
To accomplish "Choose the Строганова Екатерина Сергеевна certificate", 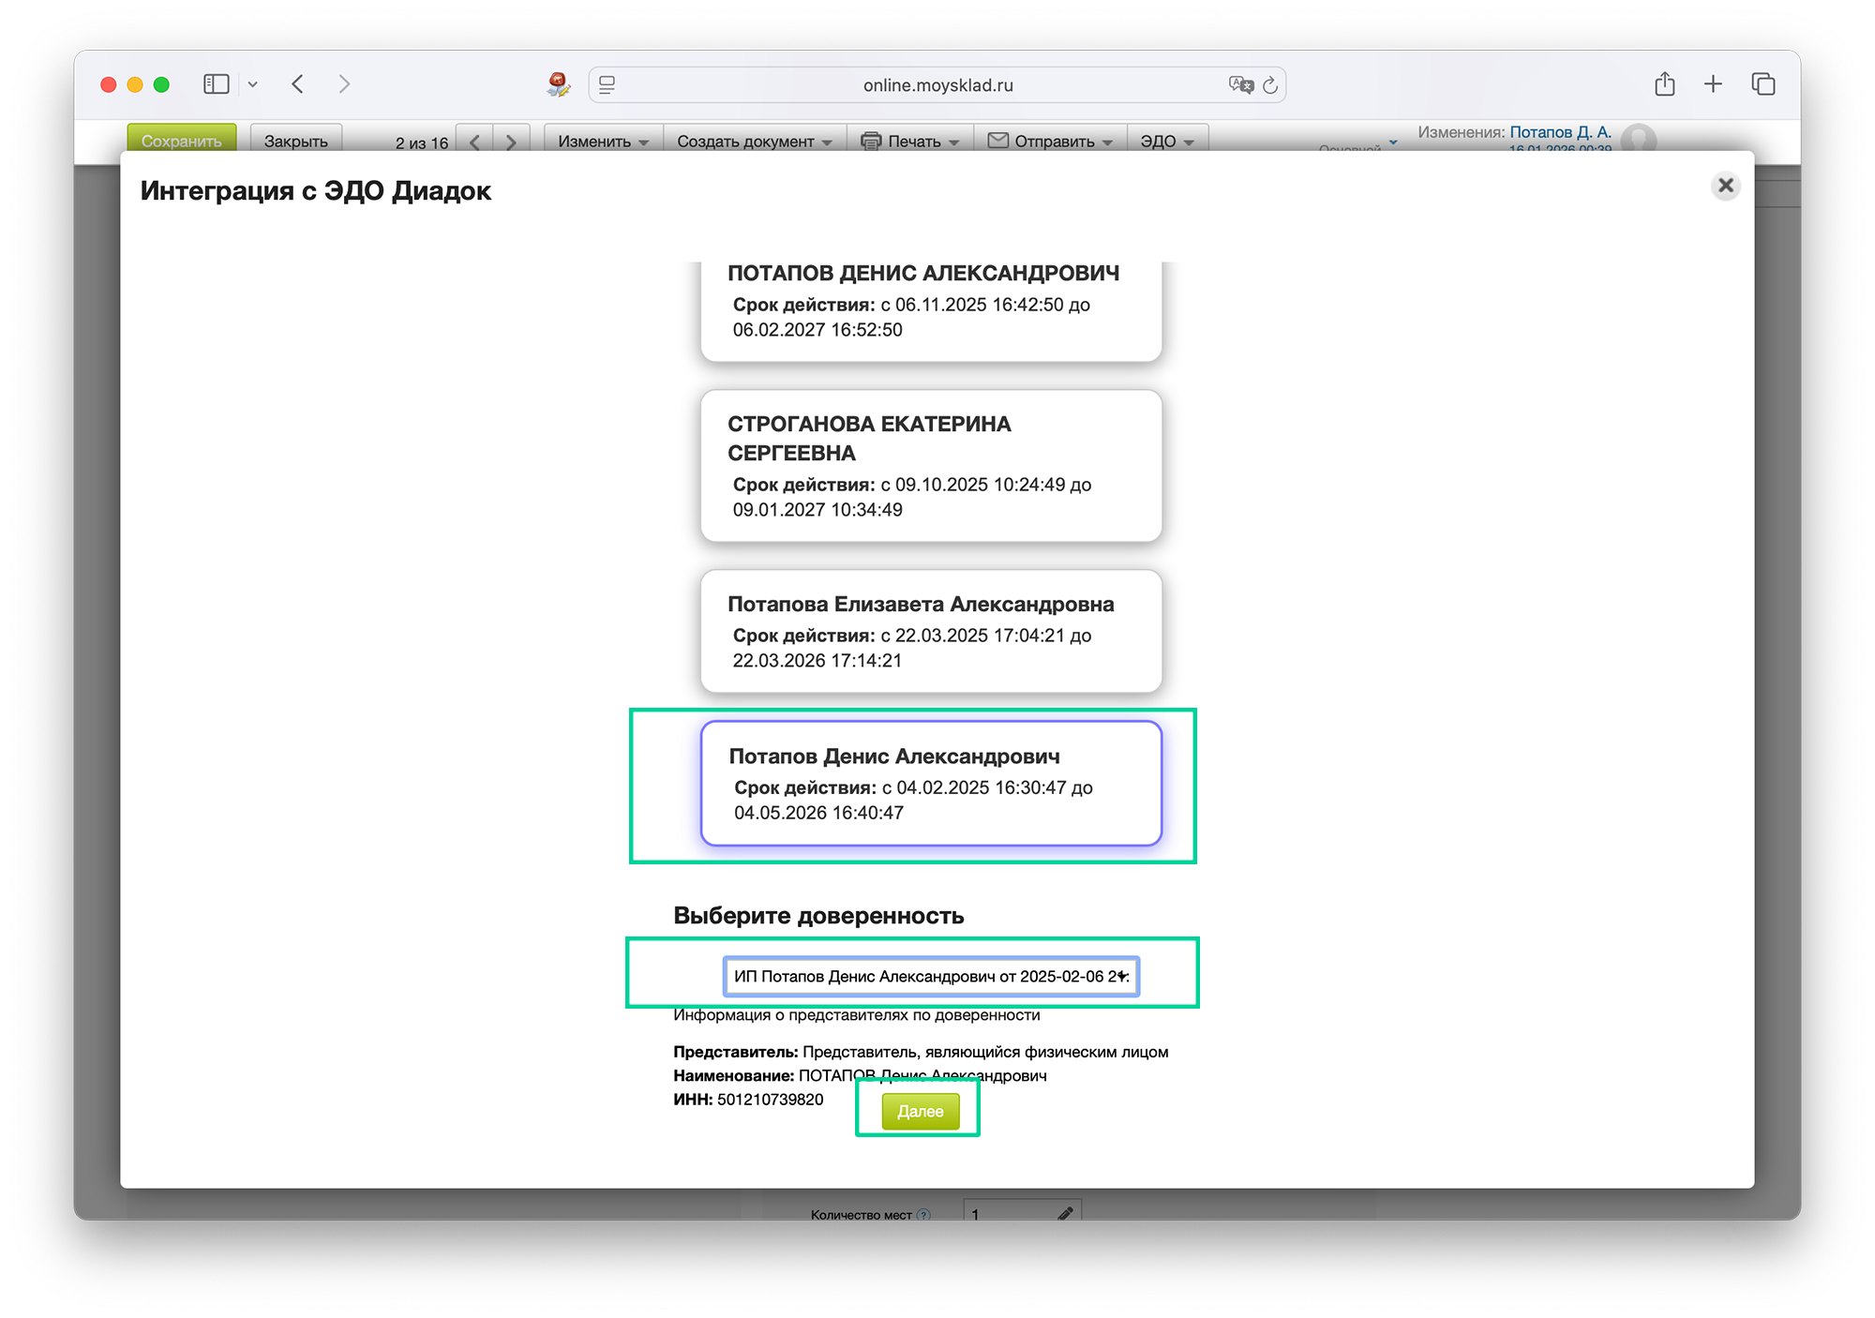I will 931,466.
